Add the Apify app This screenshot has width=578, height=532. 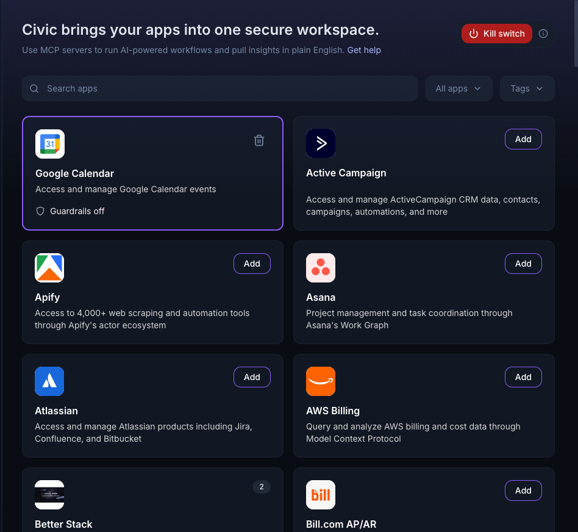(252, 264)
